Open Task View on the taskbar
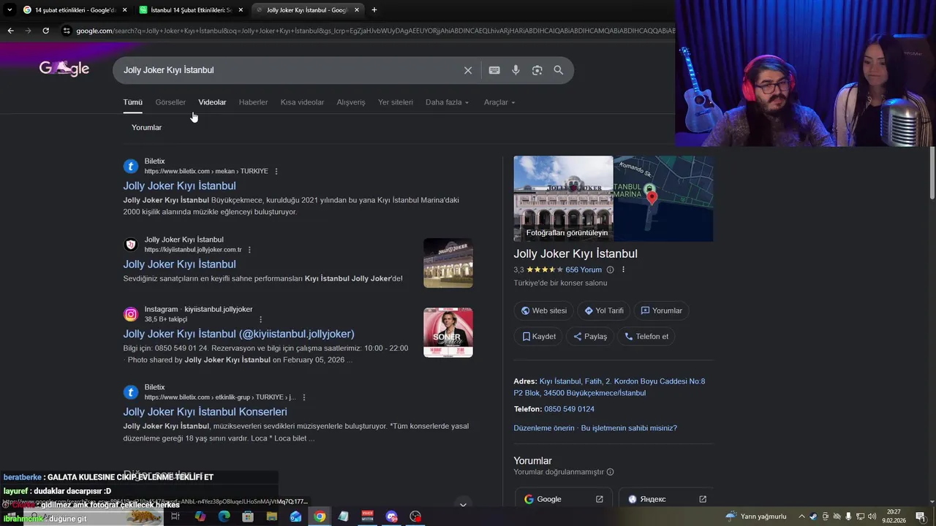This screenshot has width=936, height=526. pyautogui.click(x=175, y=517)
